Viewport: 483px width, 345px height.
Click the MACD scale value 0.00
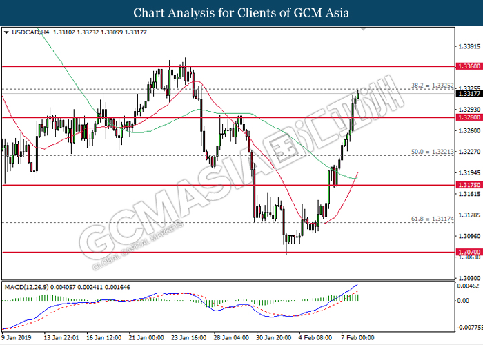463,300
